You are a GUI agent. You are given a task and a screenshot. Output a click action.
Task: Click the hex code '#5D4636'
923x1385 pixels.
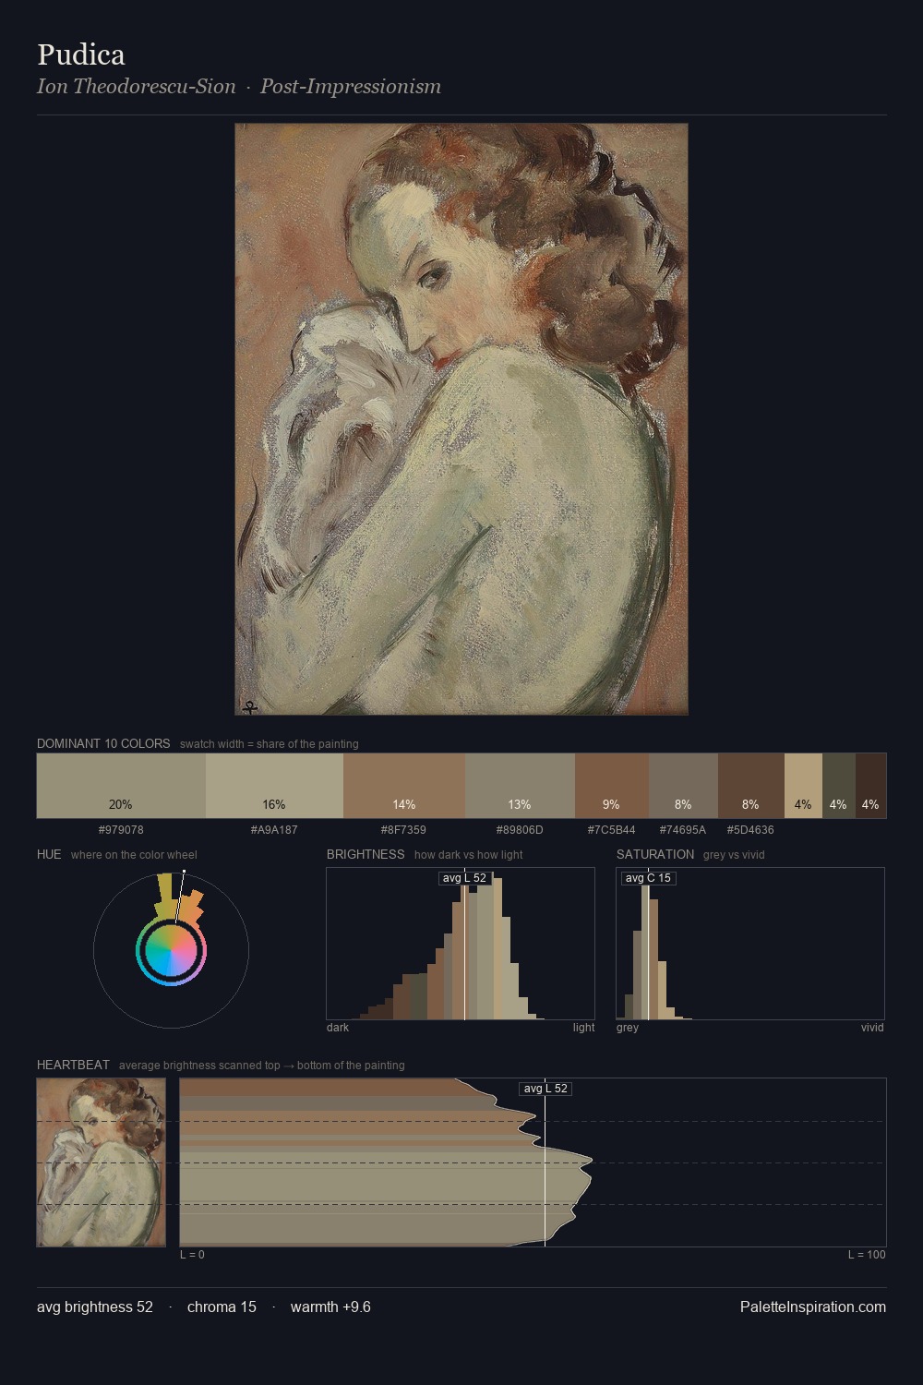pyautogui.click(x=750, y=830)
